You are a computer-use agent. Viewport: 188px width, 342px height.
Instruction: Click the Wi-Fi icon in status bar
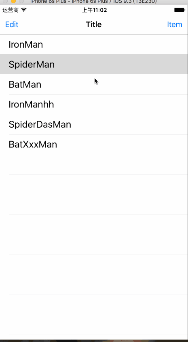(24, 10)
